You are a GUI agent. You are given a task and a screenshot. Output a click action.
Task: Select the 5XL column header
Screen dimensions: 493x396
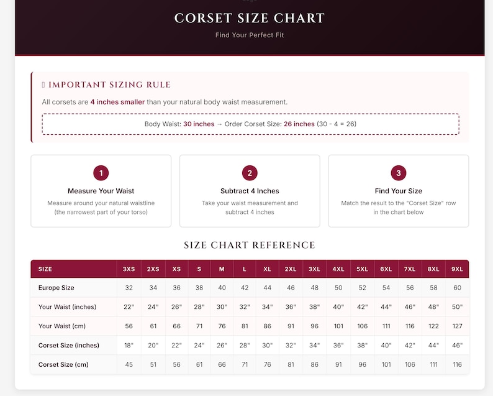[362, 269]
